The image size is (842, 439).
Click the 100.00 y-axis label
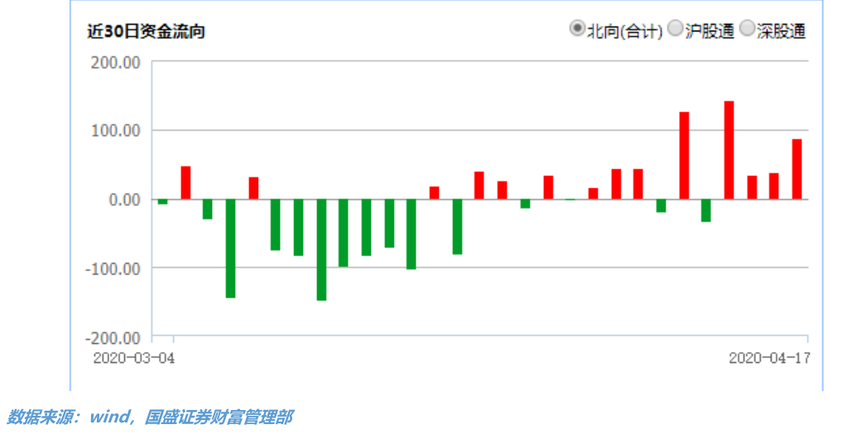tap(115, 131)
